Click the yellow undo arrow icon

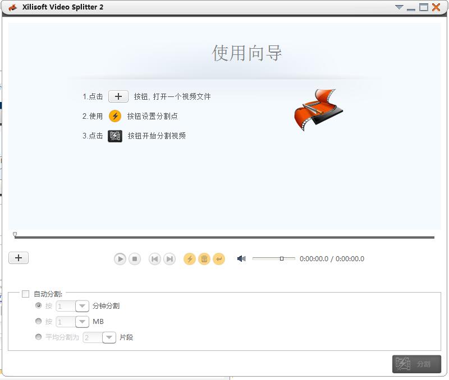click(x=219, y=259)
